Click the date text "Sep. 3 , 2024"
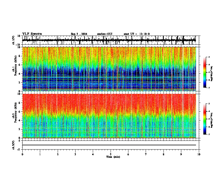The width and height of the screenshot is (224, 173). 79,34
